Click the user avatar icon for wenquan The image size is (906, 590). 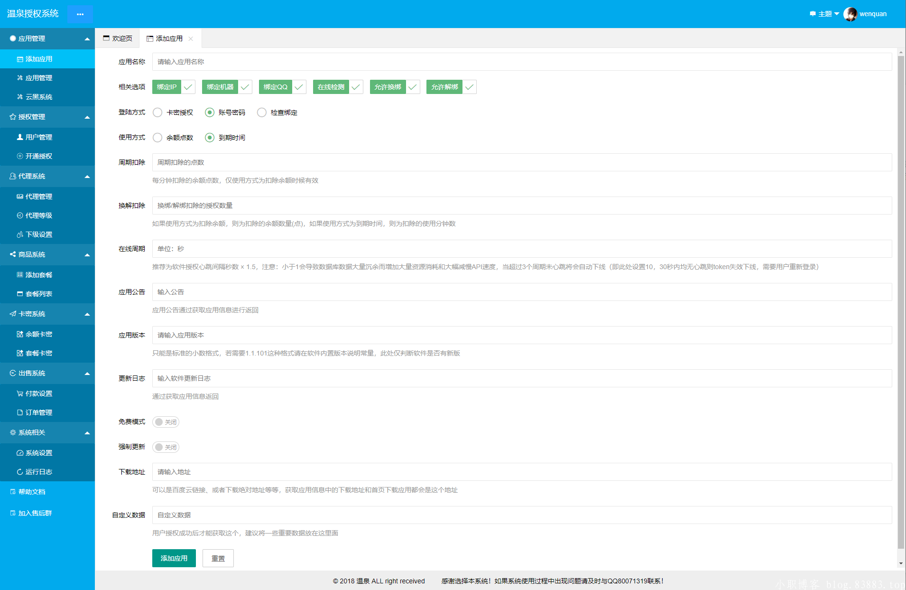(850, 14)
